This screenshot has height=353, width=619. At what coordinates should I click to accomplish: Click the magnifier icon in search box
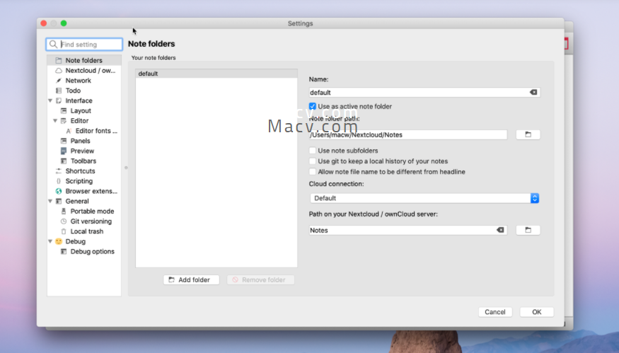tap(53, 45)
